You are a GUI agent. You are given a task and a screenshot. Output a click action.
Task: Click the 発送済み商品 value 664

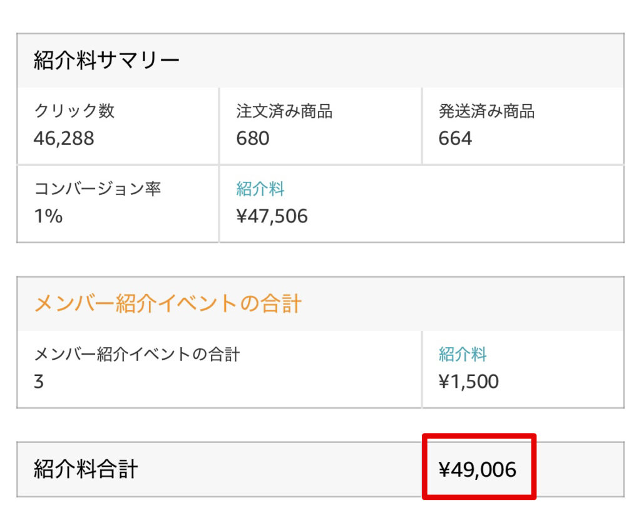(x=455, y=138)
